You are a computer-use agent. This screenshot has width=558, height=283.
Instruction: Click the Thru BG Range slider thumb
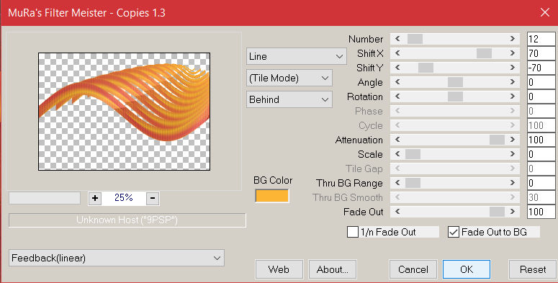point(413,183)
